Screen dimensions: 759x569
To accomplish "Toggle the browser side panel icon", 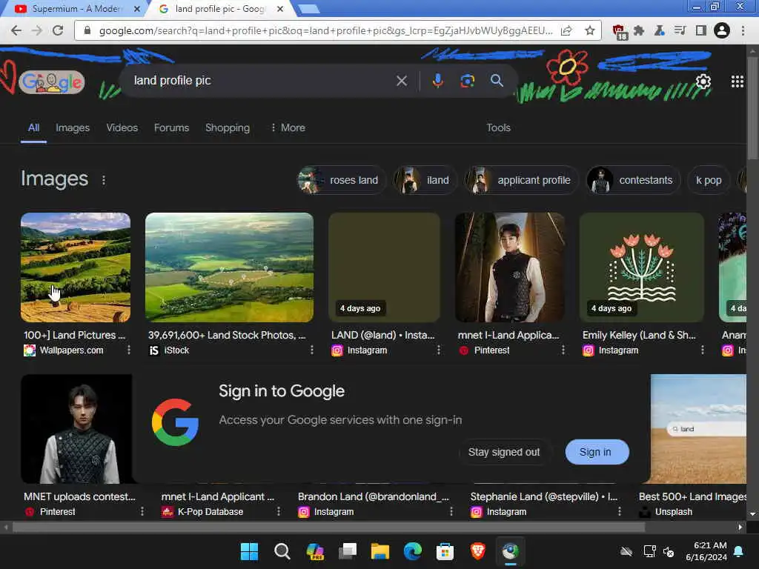I will pyautogui.click(x=701, y=30).
